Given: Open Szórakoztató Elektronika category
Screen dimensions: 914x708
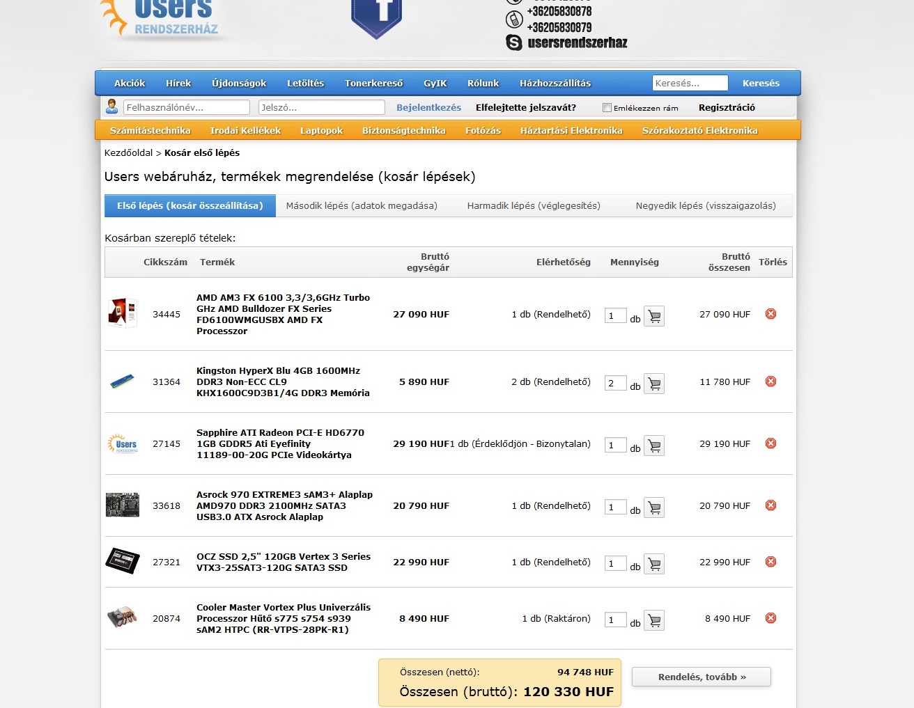Looking at the screenshot, I should (x=700, y=130).
